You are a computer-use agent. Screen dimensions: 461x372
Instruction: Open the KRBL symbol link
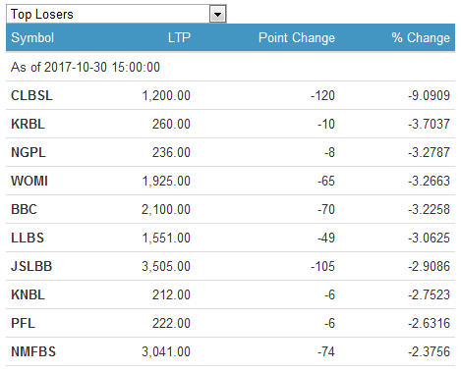[x=28, y=124]
